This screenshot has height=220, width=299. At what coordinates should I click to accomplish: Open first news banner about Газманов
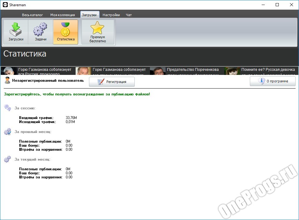click(37, 71)
